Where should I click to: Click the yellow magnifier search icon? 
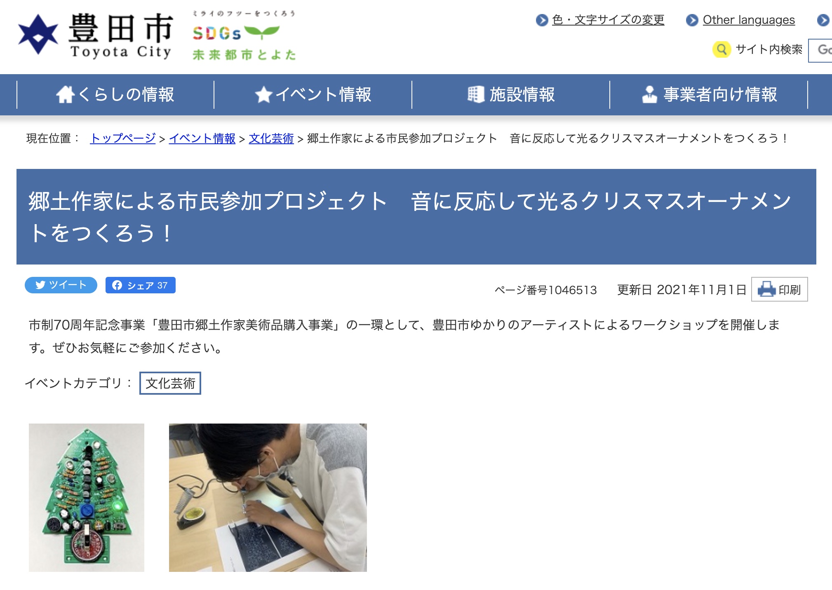(722, 49)
